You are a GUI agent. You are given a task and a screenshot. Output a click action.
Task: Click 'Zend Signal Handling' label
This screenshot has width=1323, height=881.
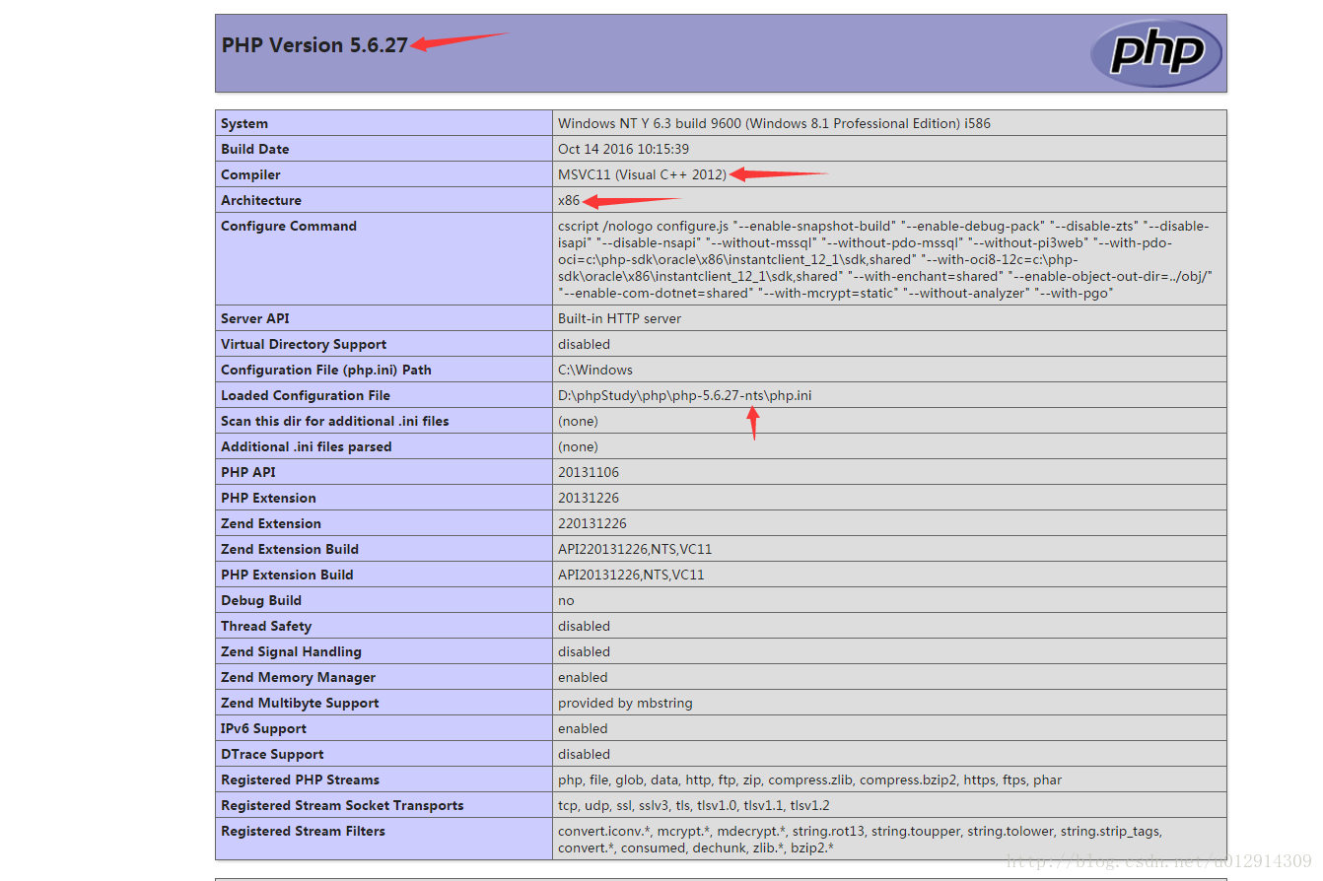tap(291, 651)
